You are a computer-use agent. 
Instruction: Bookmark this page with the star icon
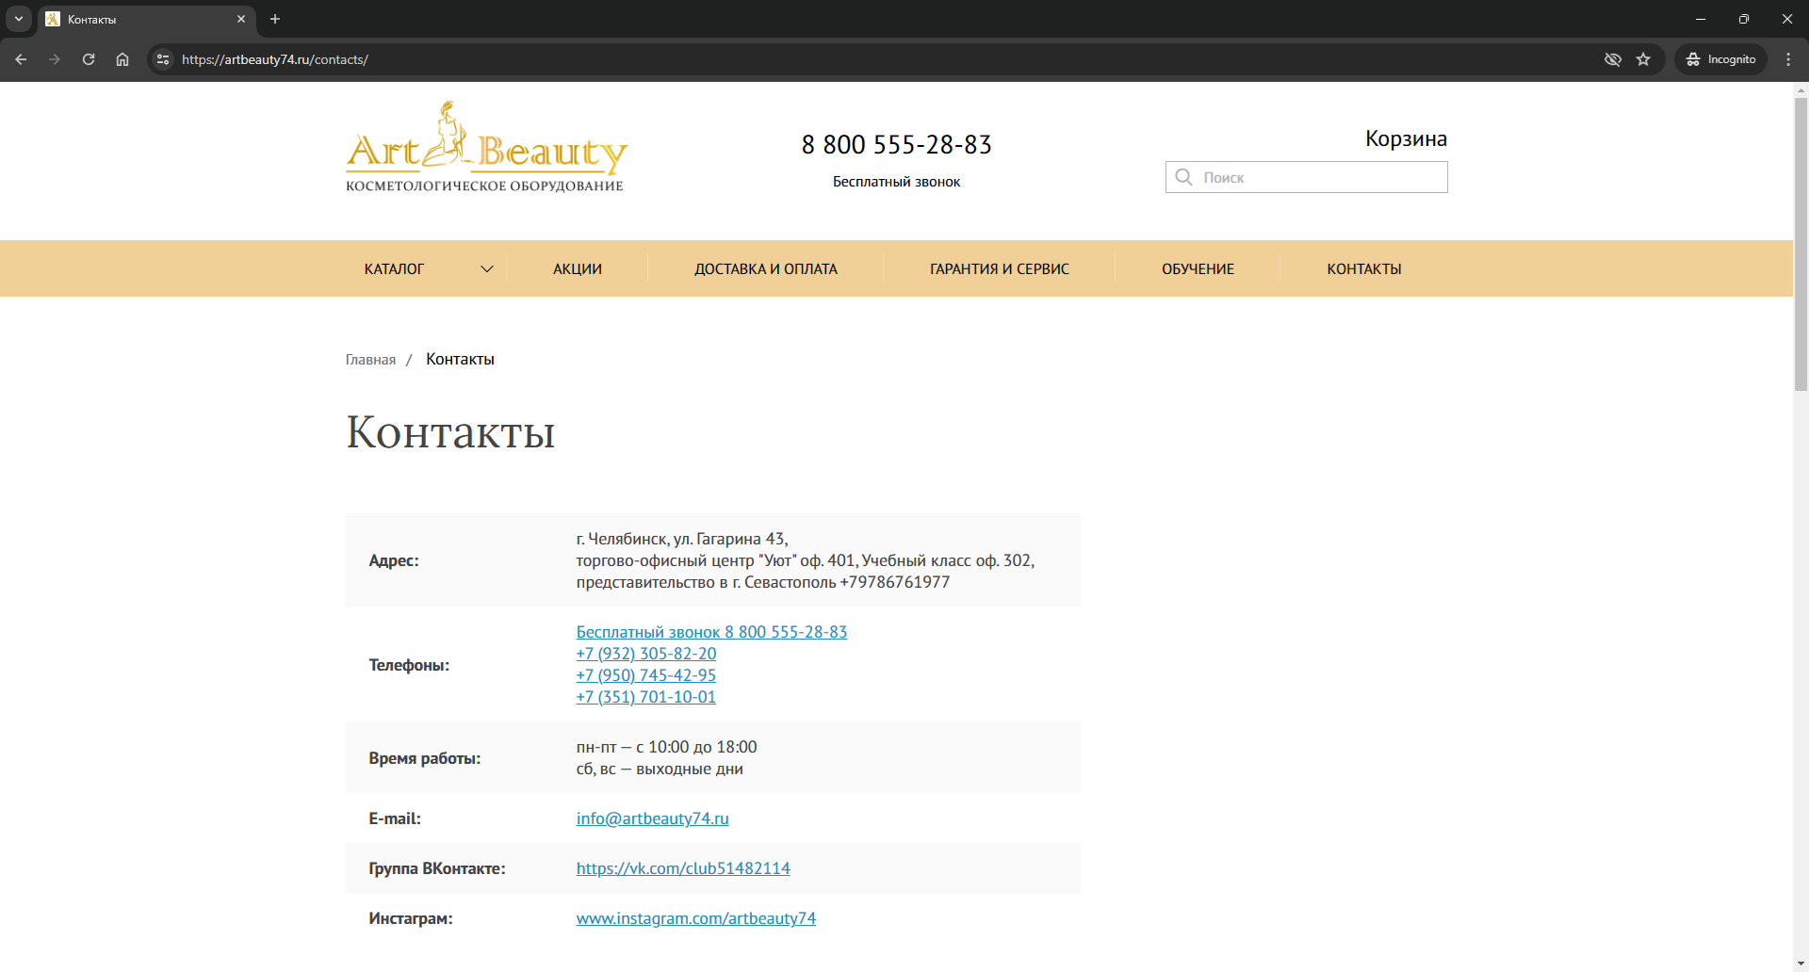point(1643,59)
